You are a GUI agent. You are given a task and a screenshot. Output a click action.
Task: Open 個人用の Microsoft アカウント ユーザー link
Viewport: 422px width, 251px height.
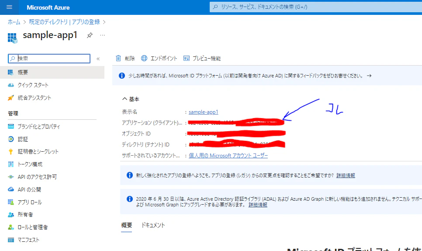(x=228, y=155)
